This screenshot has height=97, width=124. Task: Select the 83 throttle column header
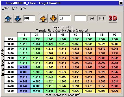click(102, 35)
